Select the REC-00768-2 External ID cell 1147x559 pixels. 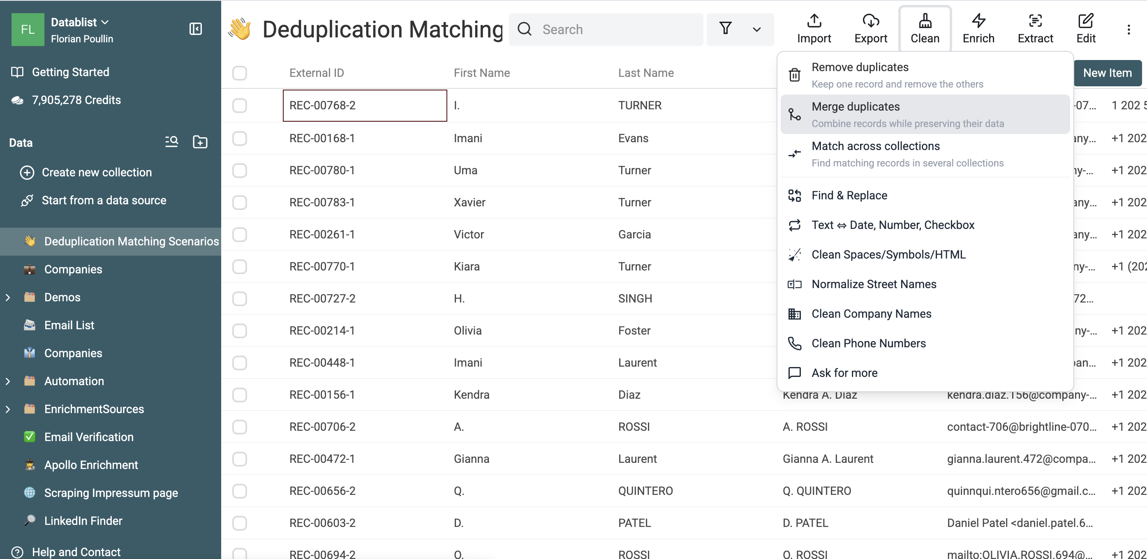[365, 106]
